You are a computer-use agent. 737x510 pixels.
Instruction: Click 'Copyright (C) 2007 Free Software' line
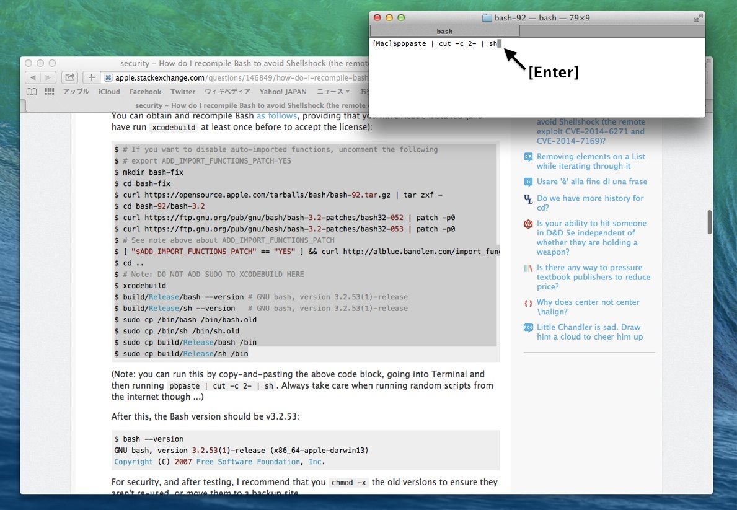[x=219, y=462]
